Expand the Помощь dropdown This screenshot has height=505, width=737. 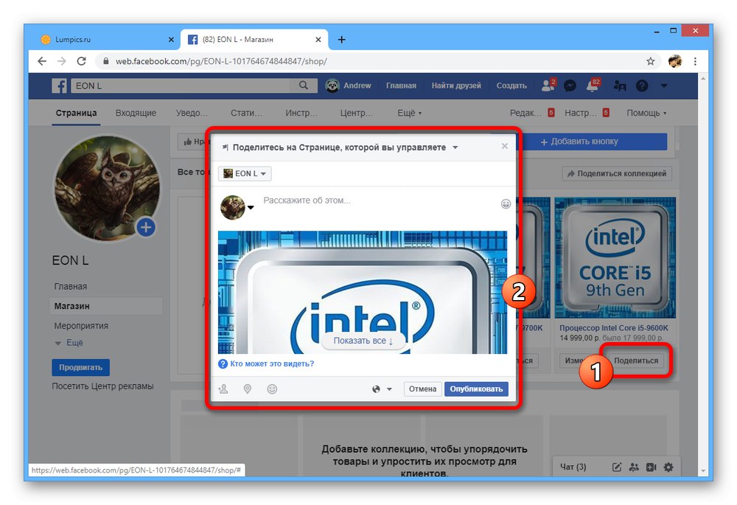[x=646, y=113]
